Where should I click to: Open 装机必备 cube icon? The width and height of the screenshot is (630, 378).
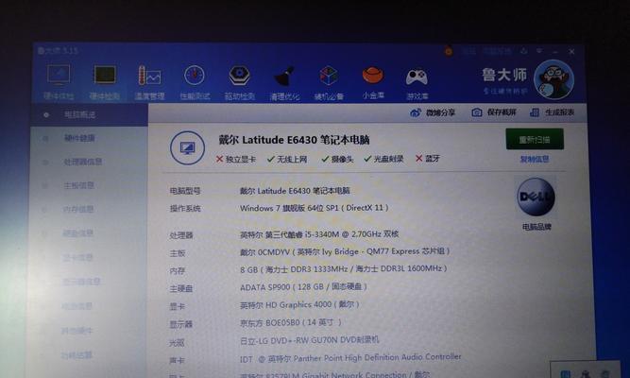point(329,76)
